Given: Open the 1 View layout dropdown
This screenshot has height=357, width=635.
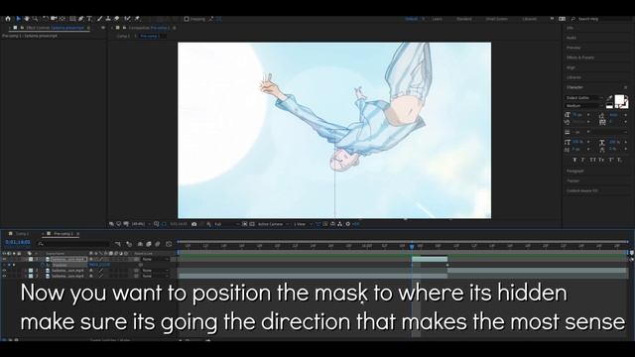Looking at the screenshot, I should coord(302,224).
